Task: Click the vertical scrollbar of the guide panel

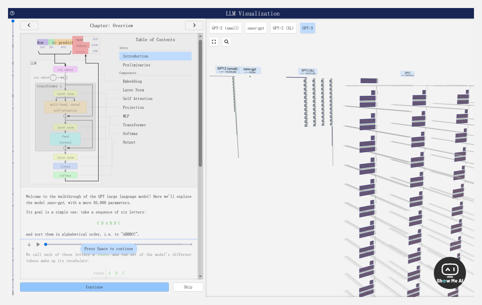Action: coord(200,103)
